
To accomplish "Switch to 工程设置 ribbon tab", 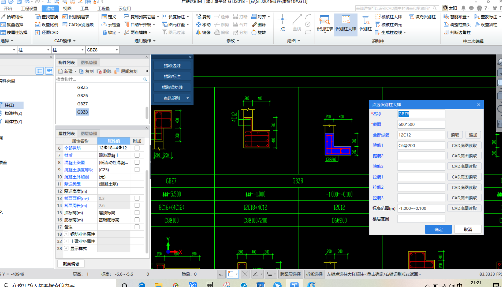I will 29,8.
